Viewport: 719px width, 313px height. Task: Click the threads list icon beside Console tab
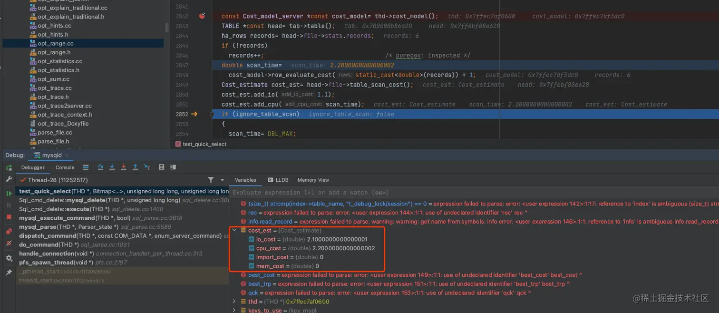click(86, 167)
